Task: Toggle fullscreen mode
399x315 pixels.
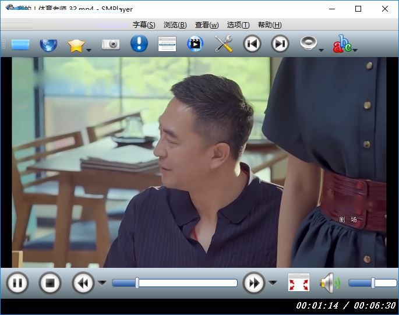Action: coord(299,284)
